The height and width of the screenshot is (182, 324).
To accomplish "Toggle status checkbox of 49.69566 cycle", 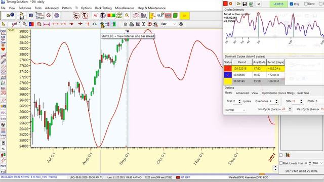I will click(228, 75).
